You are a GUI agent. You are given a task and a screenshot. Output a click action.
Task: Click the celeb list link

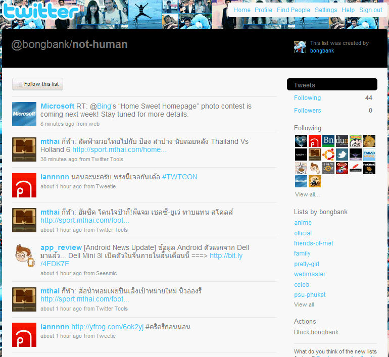click(302, 285)
